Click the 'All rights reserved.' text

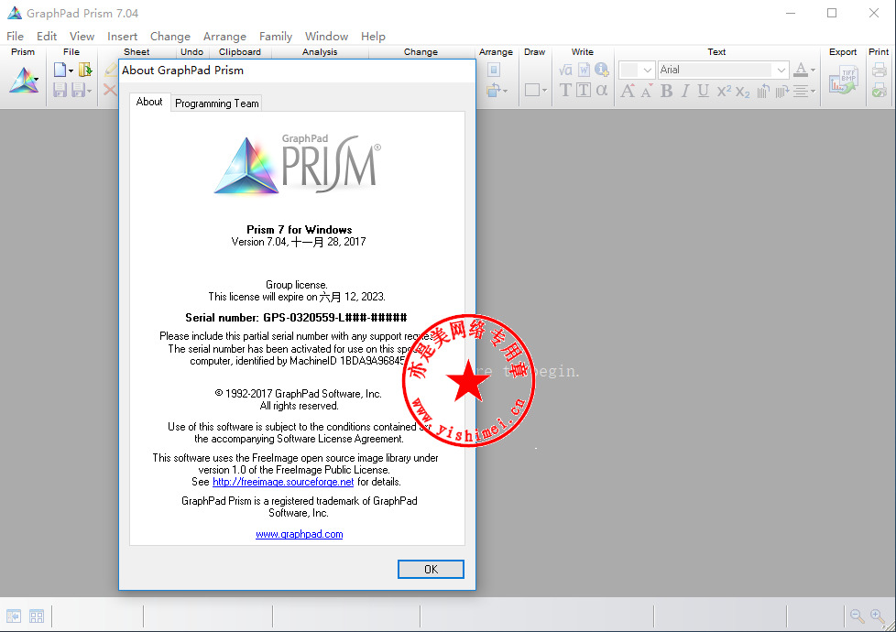tap(299, 406)
